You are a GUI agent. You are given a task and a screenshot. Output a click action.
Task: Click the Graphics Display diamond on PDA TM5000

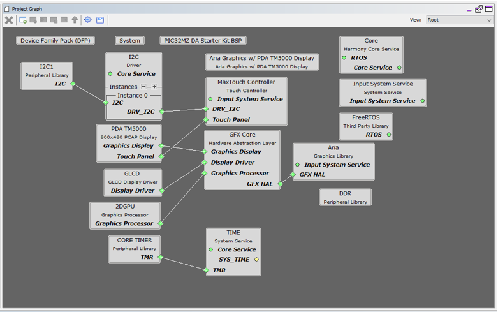tap(161, 146)
